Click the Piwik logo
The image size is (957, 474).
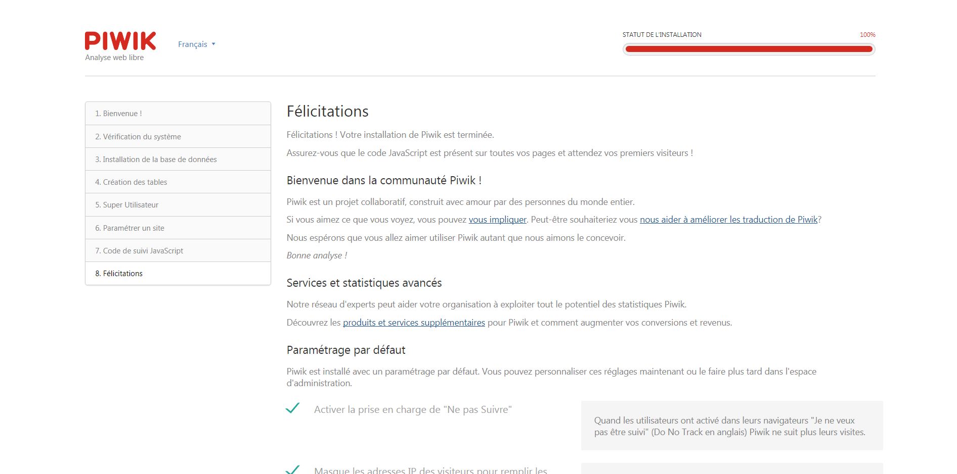point(120,41)
